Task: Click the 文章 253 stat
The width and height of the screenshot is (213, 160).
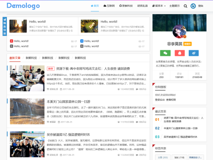Action: point(161,76)
